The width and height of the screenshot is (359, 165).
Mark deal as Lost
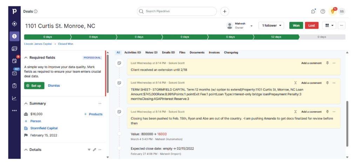click(312, 26)
